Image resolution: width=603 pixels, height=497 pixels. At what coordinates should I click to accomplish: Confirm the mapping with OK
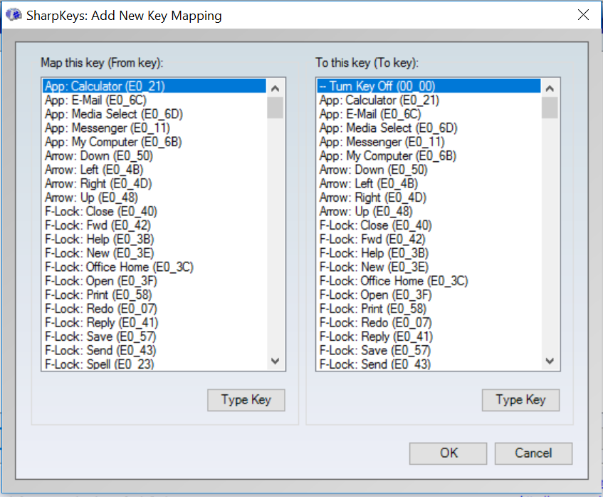(449, 454)
